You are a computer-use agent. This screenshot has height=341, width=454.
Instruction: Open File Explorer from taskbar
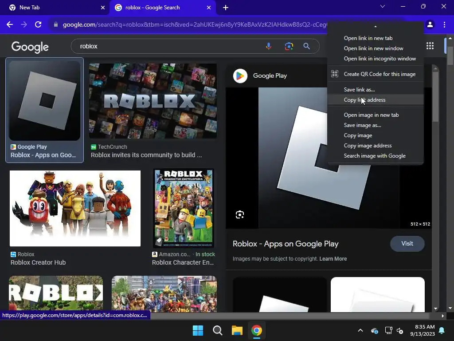point(237,330)
